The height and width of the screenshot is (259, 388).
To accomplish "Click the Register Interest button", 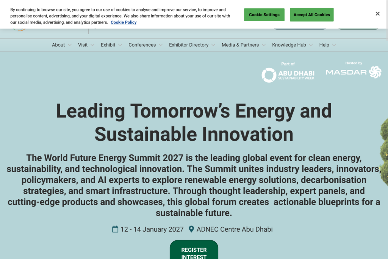I will point(194,252).
